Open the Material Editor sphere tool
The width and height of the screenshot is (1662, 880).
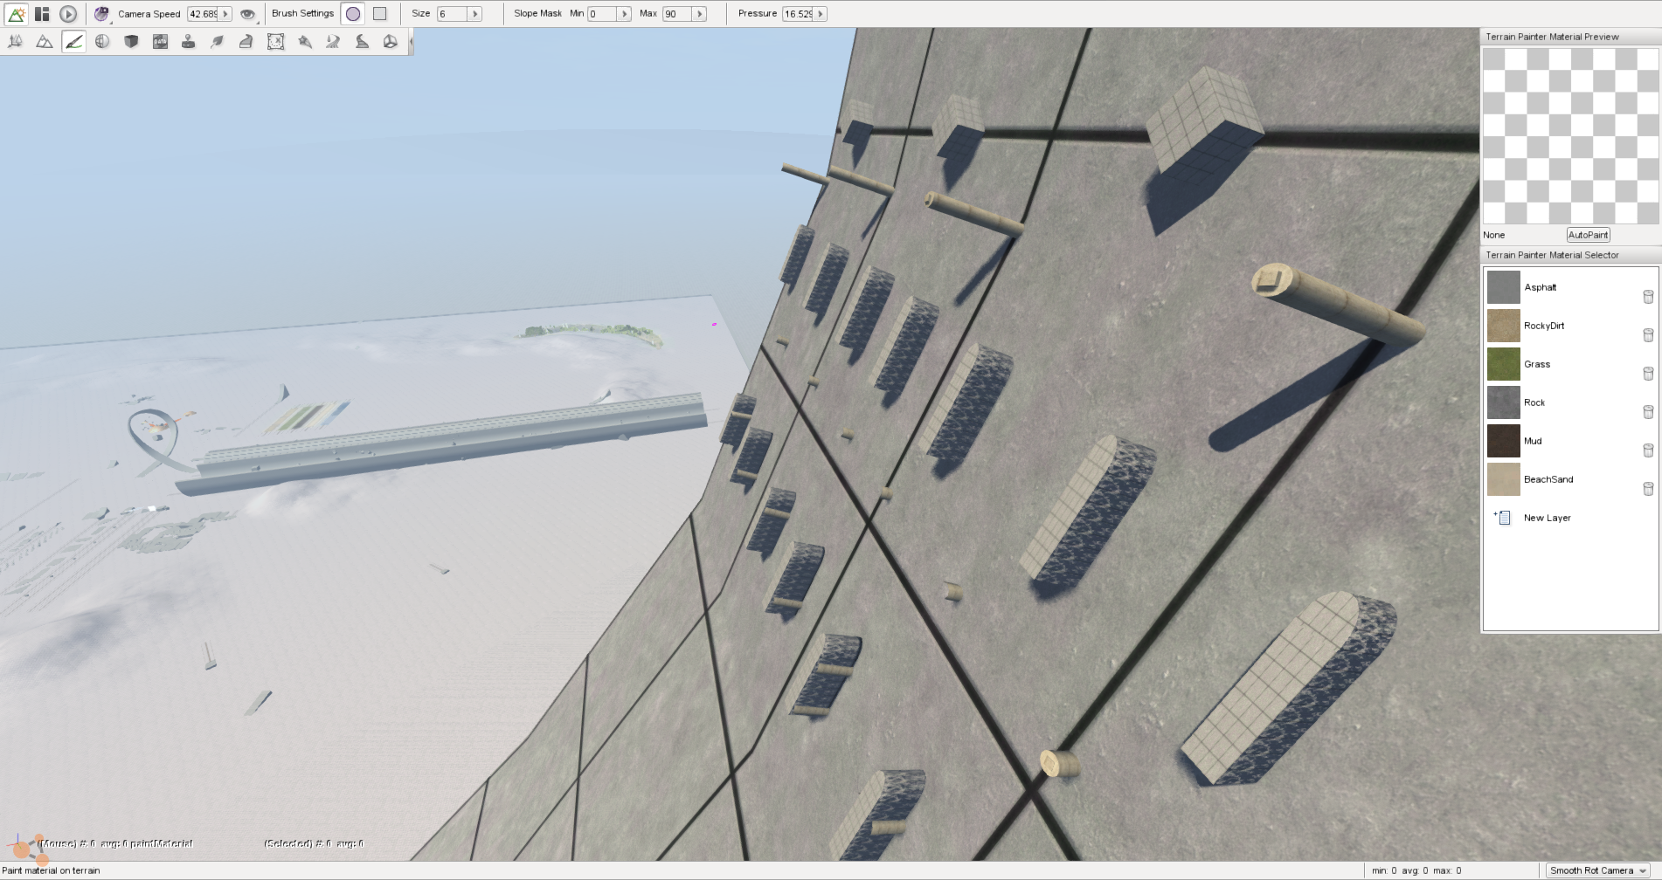coord(102,41)
